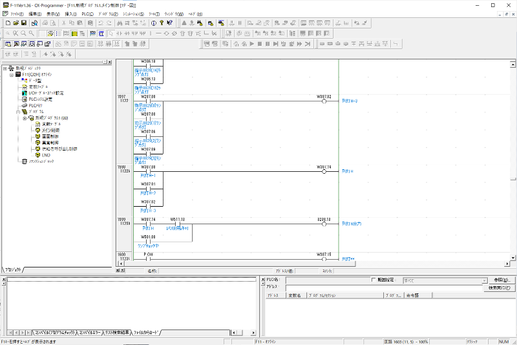Open the PLC(C) menu
The image size is (517, 345).
coord(87,14)
